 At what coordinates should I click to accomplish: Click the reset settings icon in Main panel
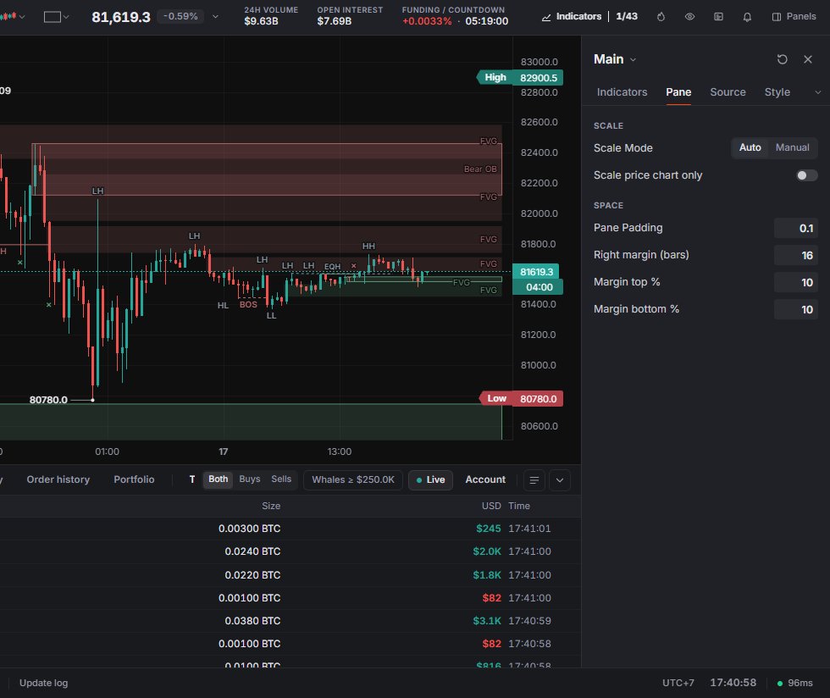pos(783,59)
